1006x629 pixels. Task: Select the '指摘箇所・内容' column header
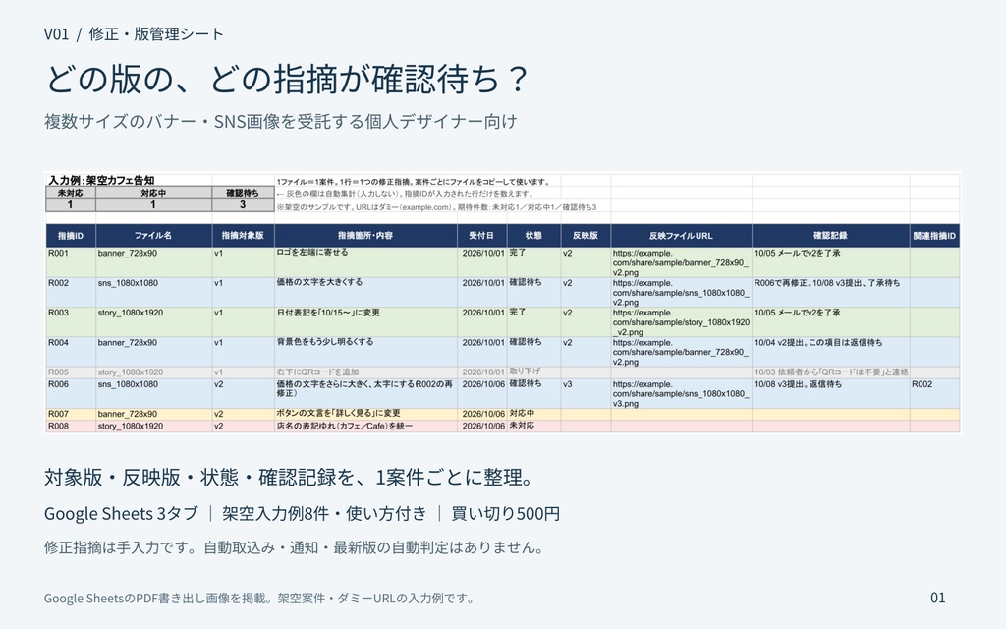point(365,236)
